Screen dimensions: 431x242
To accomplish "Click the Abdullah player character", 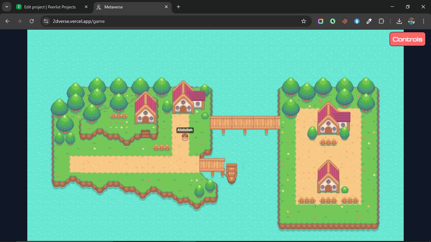I will [x=185, y=137].
